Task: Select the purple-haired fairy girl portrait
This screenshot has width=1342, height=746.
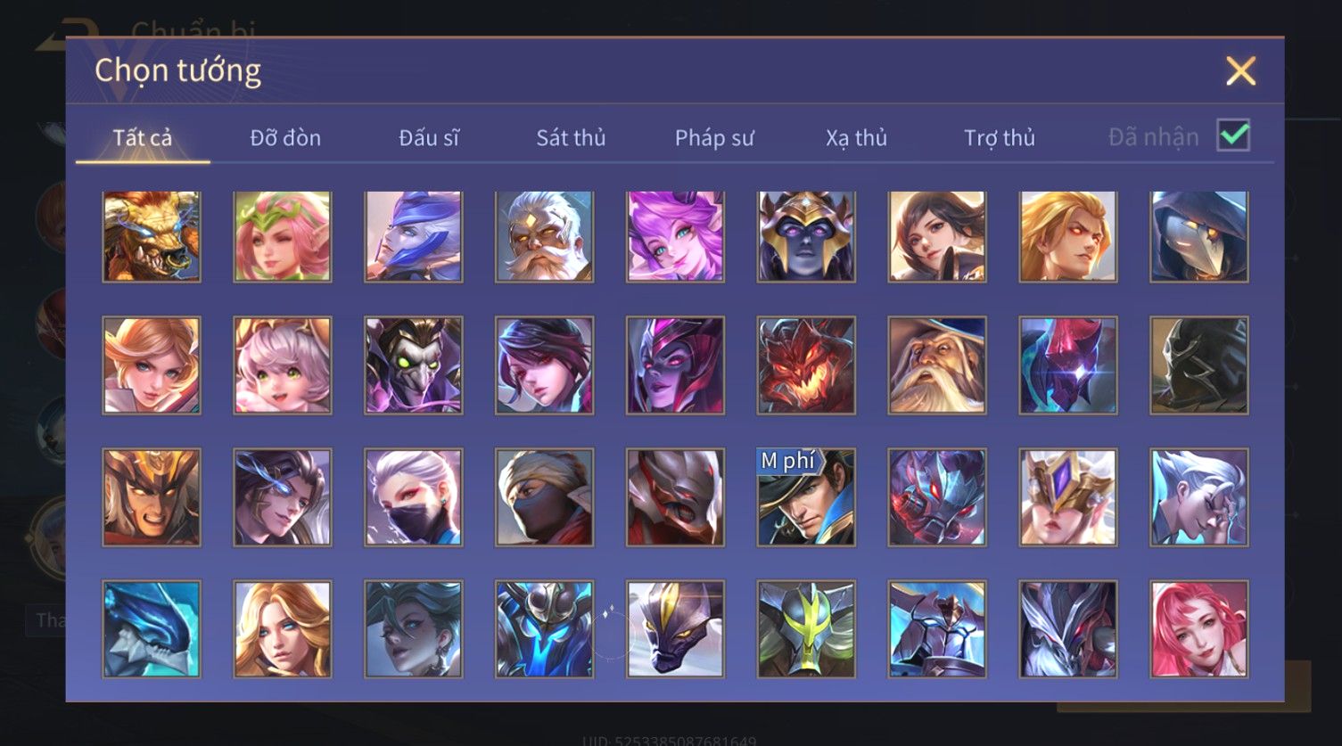Action: click(675, 237)
